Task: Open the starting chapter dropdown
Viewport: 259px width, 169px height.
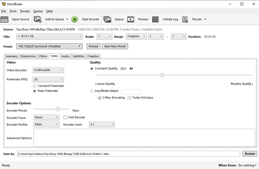Action: 156,36
